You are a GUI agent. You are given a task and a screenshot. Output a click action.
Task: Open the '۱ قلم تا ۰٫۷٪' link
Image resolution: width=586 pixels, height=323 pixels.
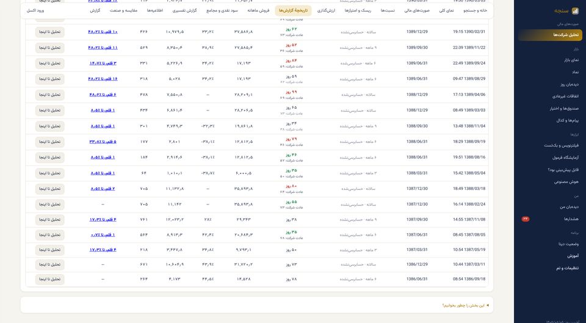pyautogui.click(x=103, y=235)
